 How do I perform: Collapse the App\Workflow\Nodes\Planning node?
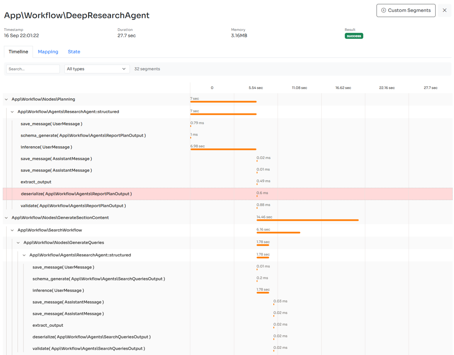coord(6,99)
